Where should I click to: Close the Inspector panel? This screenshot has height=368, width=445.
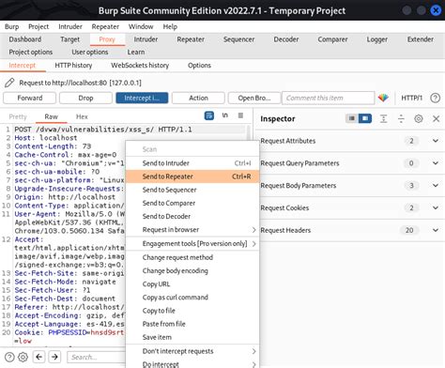tap(436, 118)
